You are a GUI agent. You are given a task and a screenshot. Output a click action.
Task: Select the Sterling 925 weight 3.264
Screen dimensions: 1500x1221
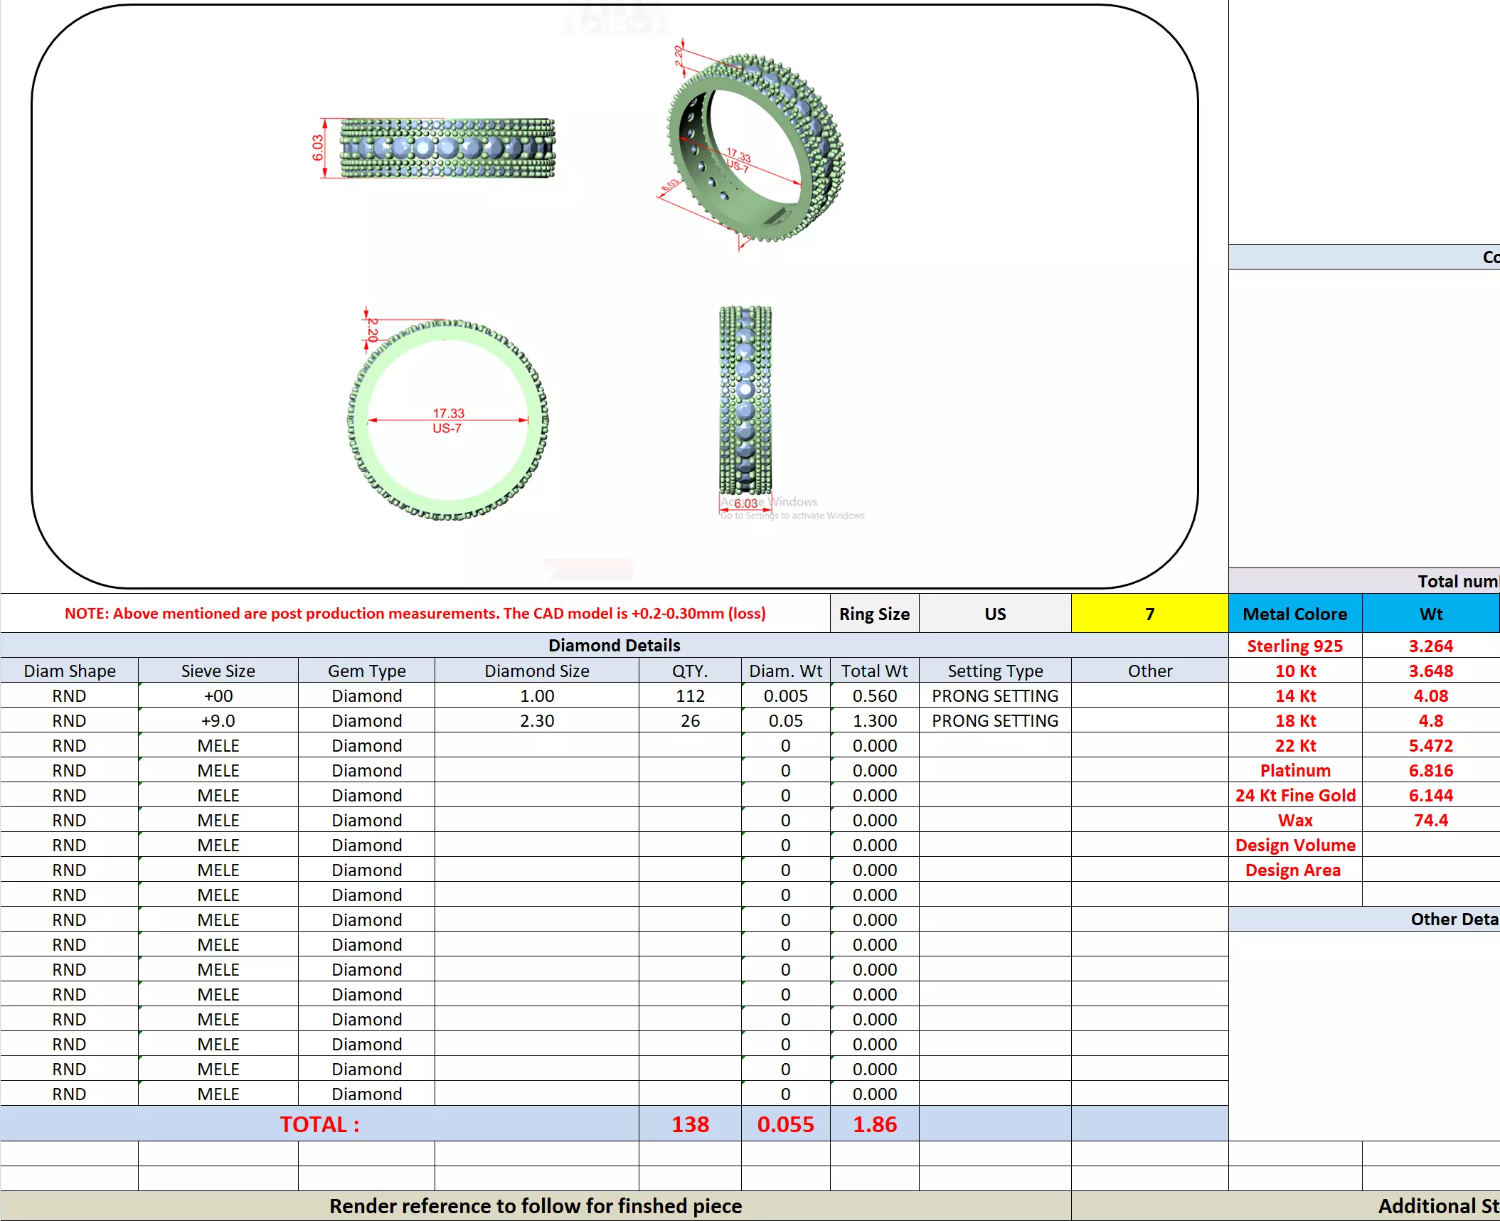pyautogui.click(x=1430, y=646)
